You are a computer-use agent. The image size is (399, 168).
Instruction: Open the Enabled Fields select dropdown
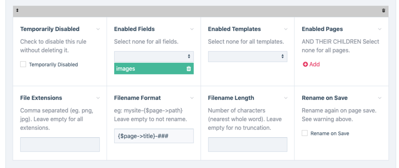pos(154,57)
